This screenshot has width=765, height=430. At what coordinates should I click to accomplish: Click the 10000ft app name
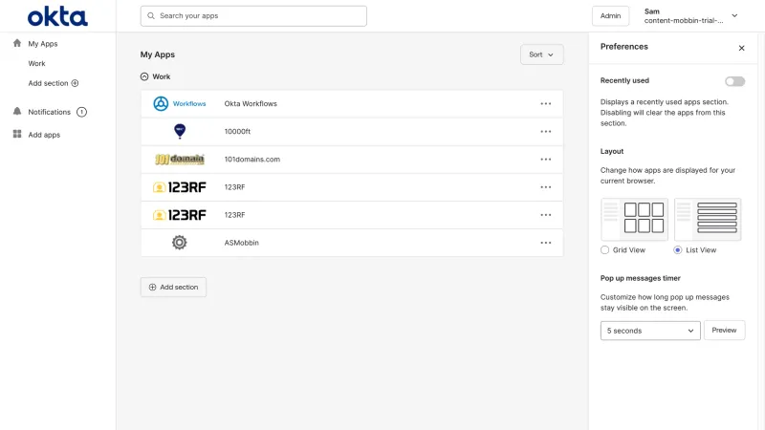click(x=237, y=131)
